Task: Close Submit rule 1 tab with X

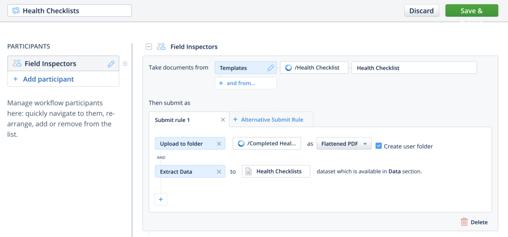Action: (x=223, y=119)
